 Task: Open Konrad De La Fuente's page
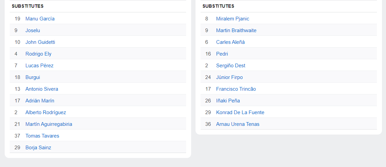[240, 112]
